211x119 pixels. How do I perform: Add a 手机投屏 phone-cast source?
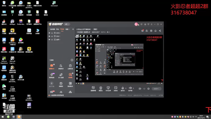pyautogui.click(x=108, y=89)
